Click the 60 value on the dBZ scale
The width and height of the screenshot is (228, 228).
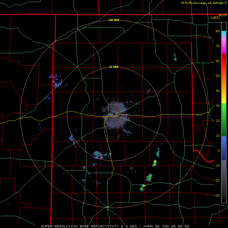coord(218,61)
